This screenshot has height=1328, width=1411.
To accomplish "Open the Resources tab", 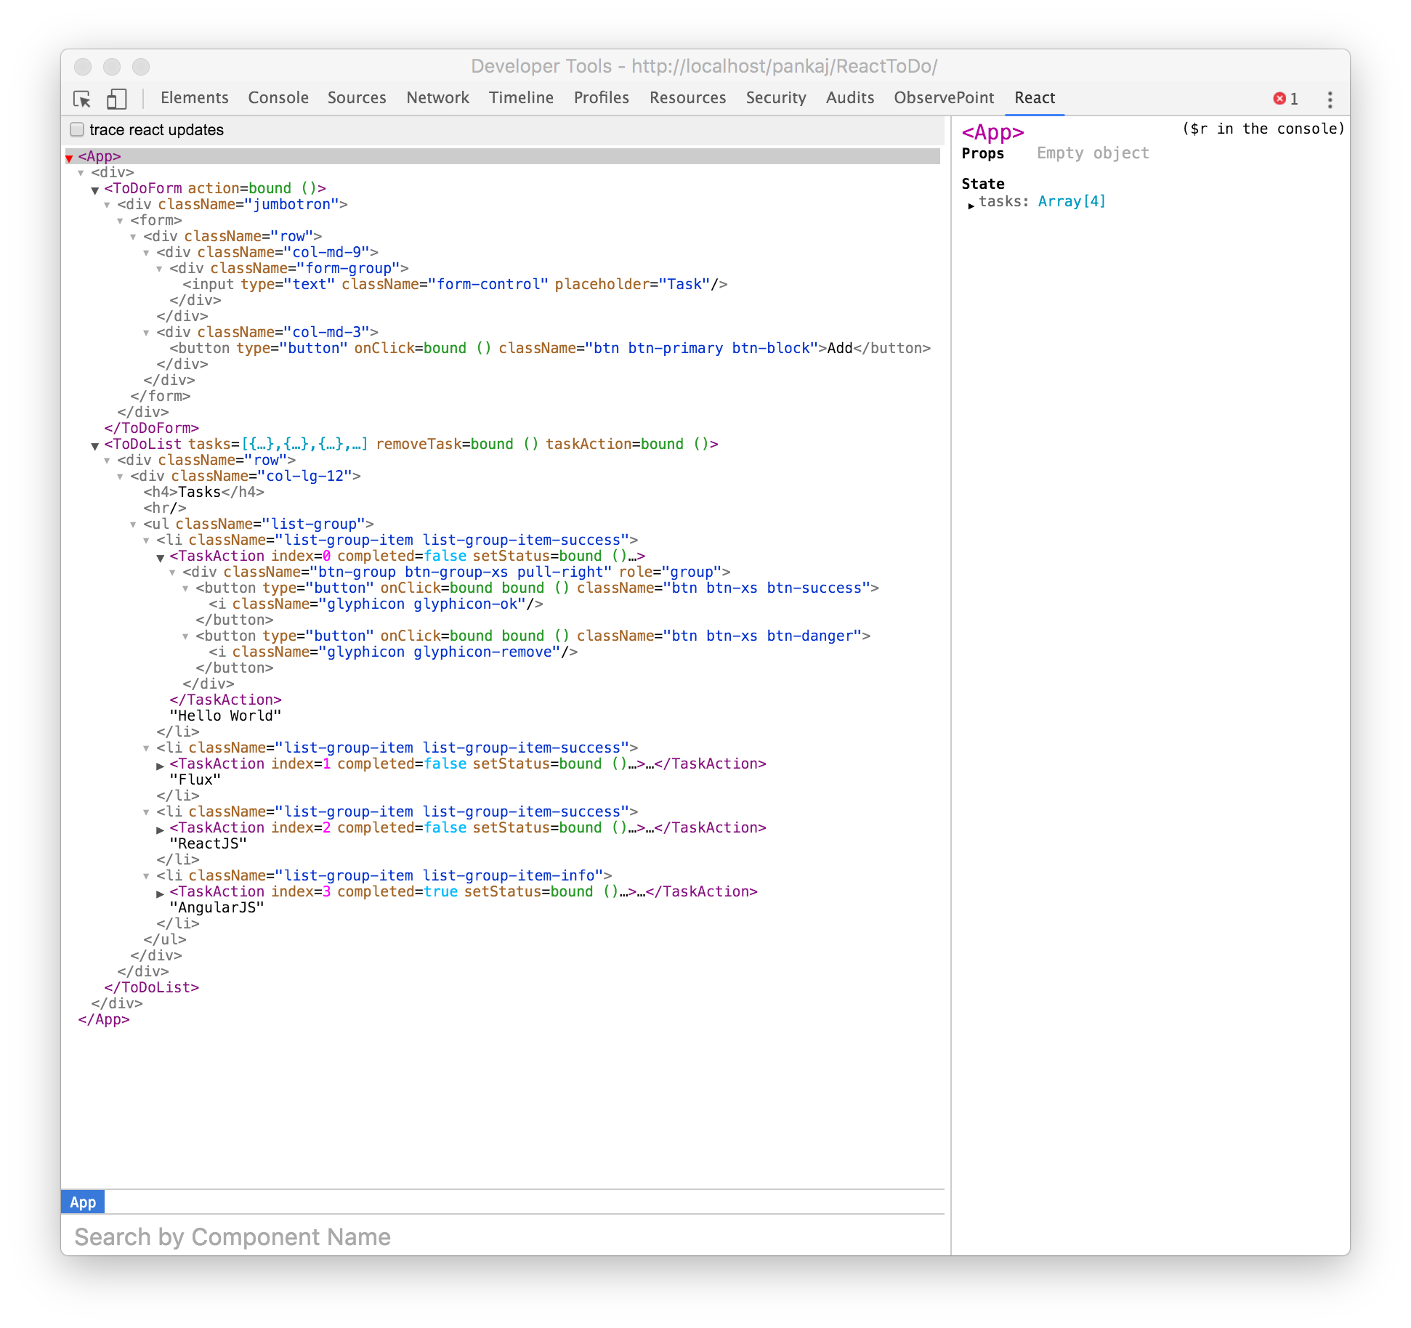I will [x=687, y=98].
